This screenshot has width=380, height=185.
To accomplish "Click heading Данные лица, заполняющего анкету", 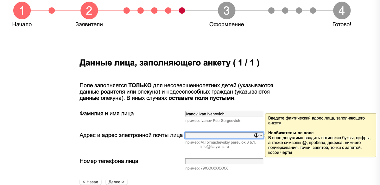I will pyautogui.click(x=169, y=63).
